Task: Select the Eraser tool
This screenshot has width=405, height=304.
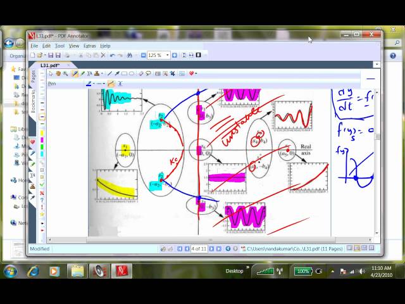Action: pyautogui.click(x=140, y=73)
